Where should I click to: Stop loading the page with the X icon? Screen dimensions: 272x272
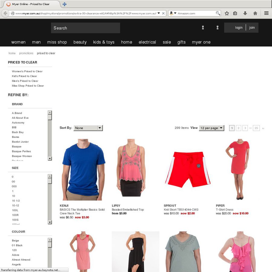pyautogui.click(x=163, y=13)
